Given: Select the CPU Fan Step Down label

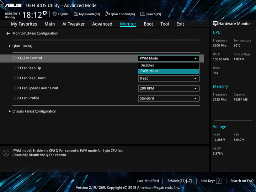Looking at the screenshot, I should point(30,78).
